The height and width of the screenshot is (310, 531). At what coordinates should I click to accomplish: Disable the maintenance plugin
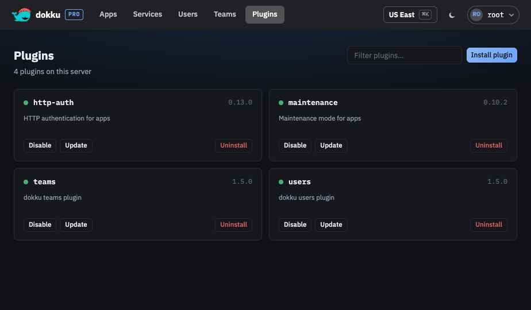(x=295, y=145)
